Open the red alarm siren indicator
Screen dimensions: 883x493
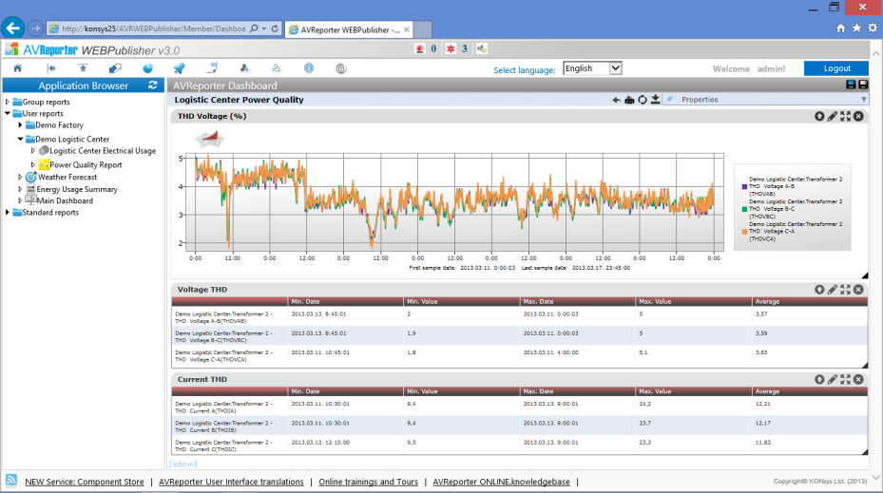419,49
